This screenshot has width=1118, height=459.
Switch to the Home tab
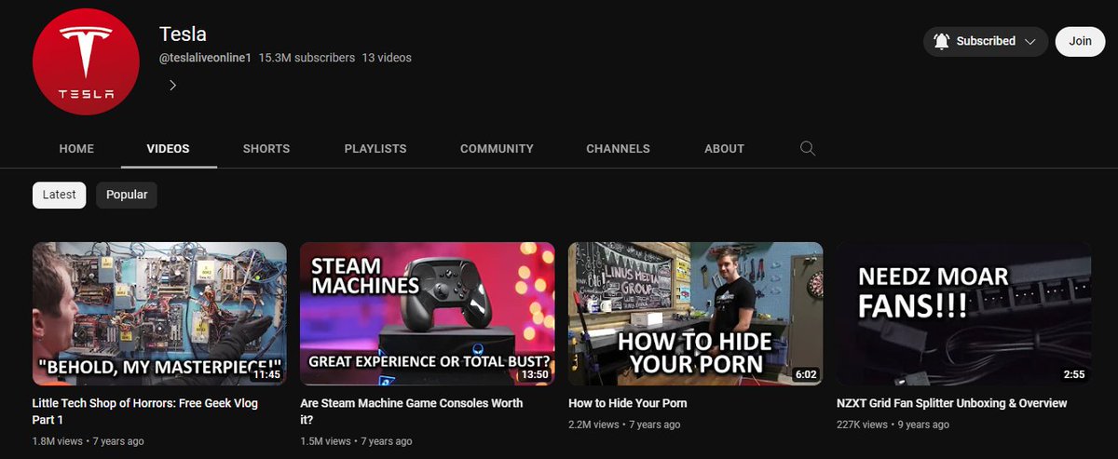[x=76, y=149]
